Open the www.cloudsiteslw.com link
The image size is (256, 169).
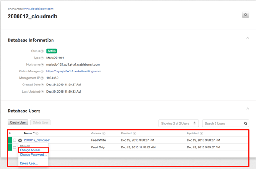coord(38,9)
